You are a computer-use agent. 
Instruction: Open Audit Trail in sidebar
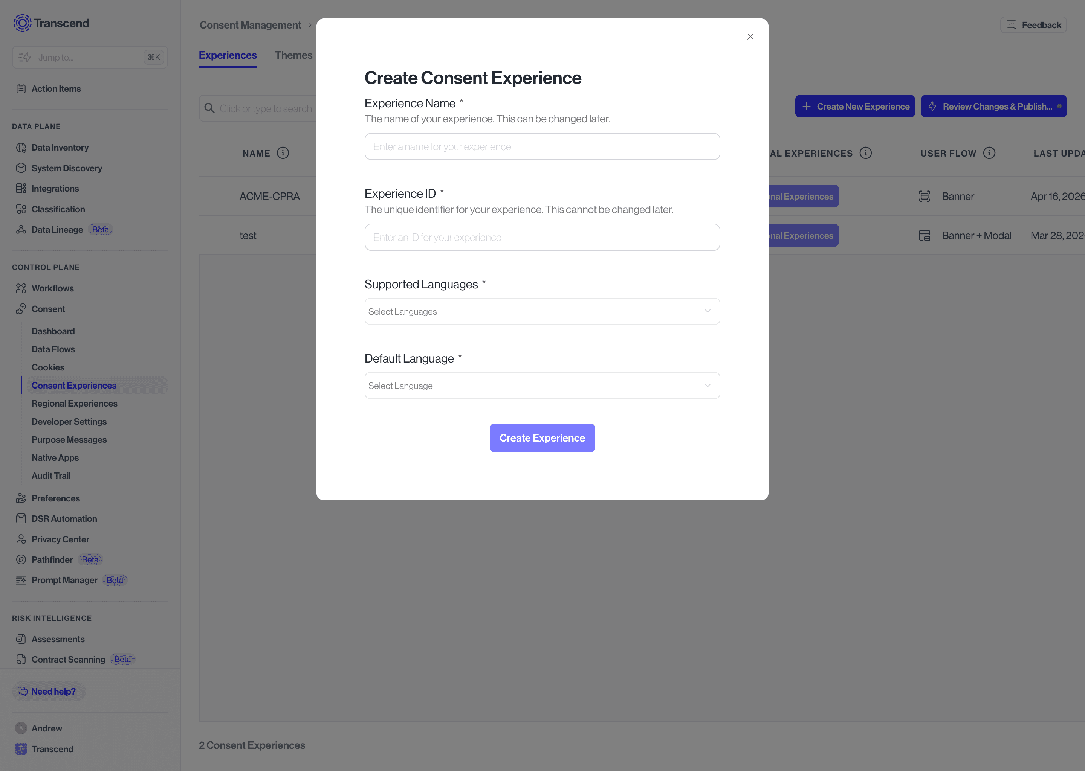51,476
